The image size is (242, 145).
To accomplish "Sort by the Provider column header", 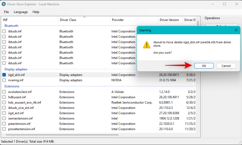I will coord(134,20).
